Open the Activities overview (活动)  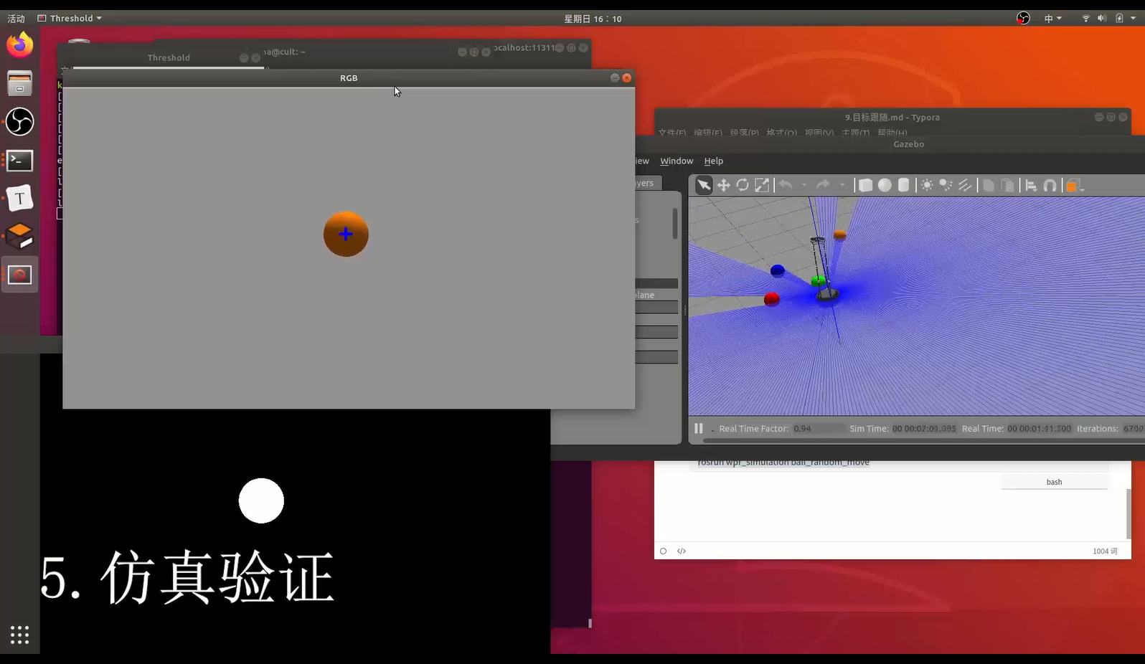[16, 19]
